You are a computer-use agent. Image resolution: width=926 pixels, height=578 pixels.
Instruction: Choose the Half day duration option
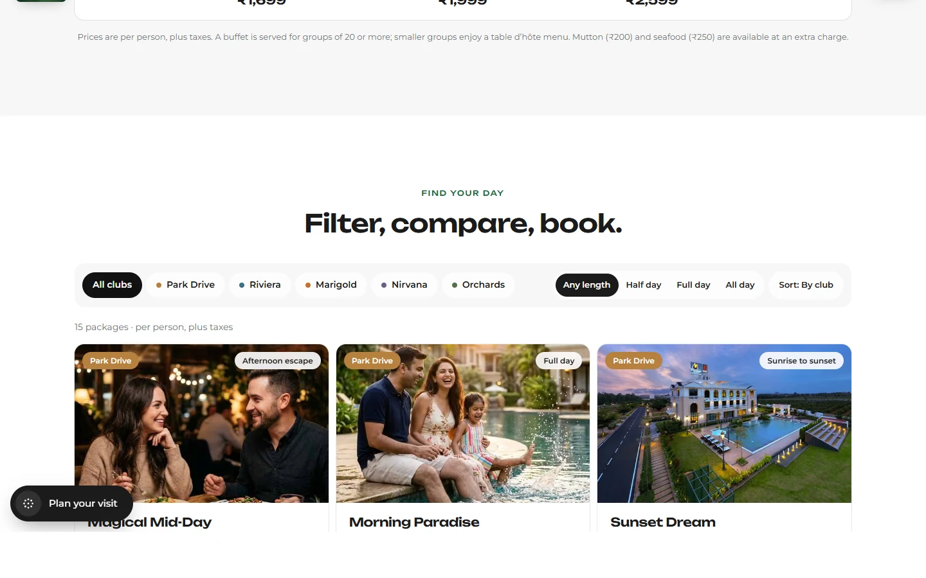(x=644, y=285)
